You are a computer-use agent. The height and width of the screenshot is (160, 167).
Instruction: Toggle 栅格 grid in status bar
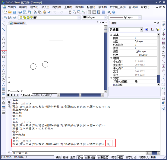click(65, 157)
